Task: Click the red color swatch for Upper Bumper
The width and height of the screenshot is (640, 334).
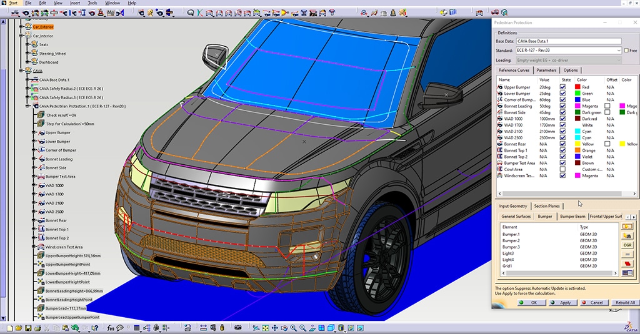Action: [x=577, y=87]
